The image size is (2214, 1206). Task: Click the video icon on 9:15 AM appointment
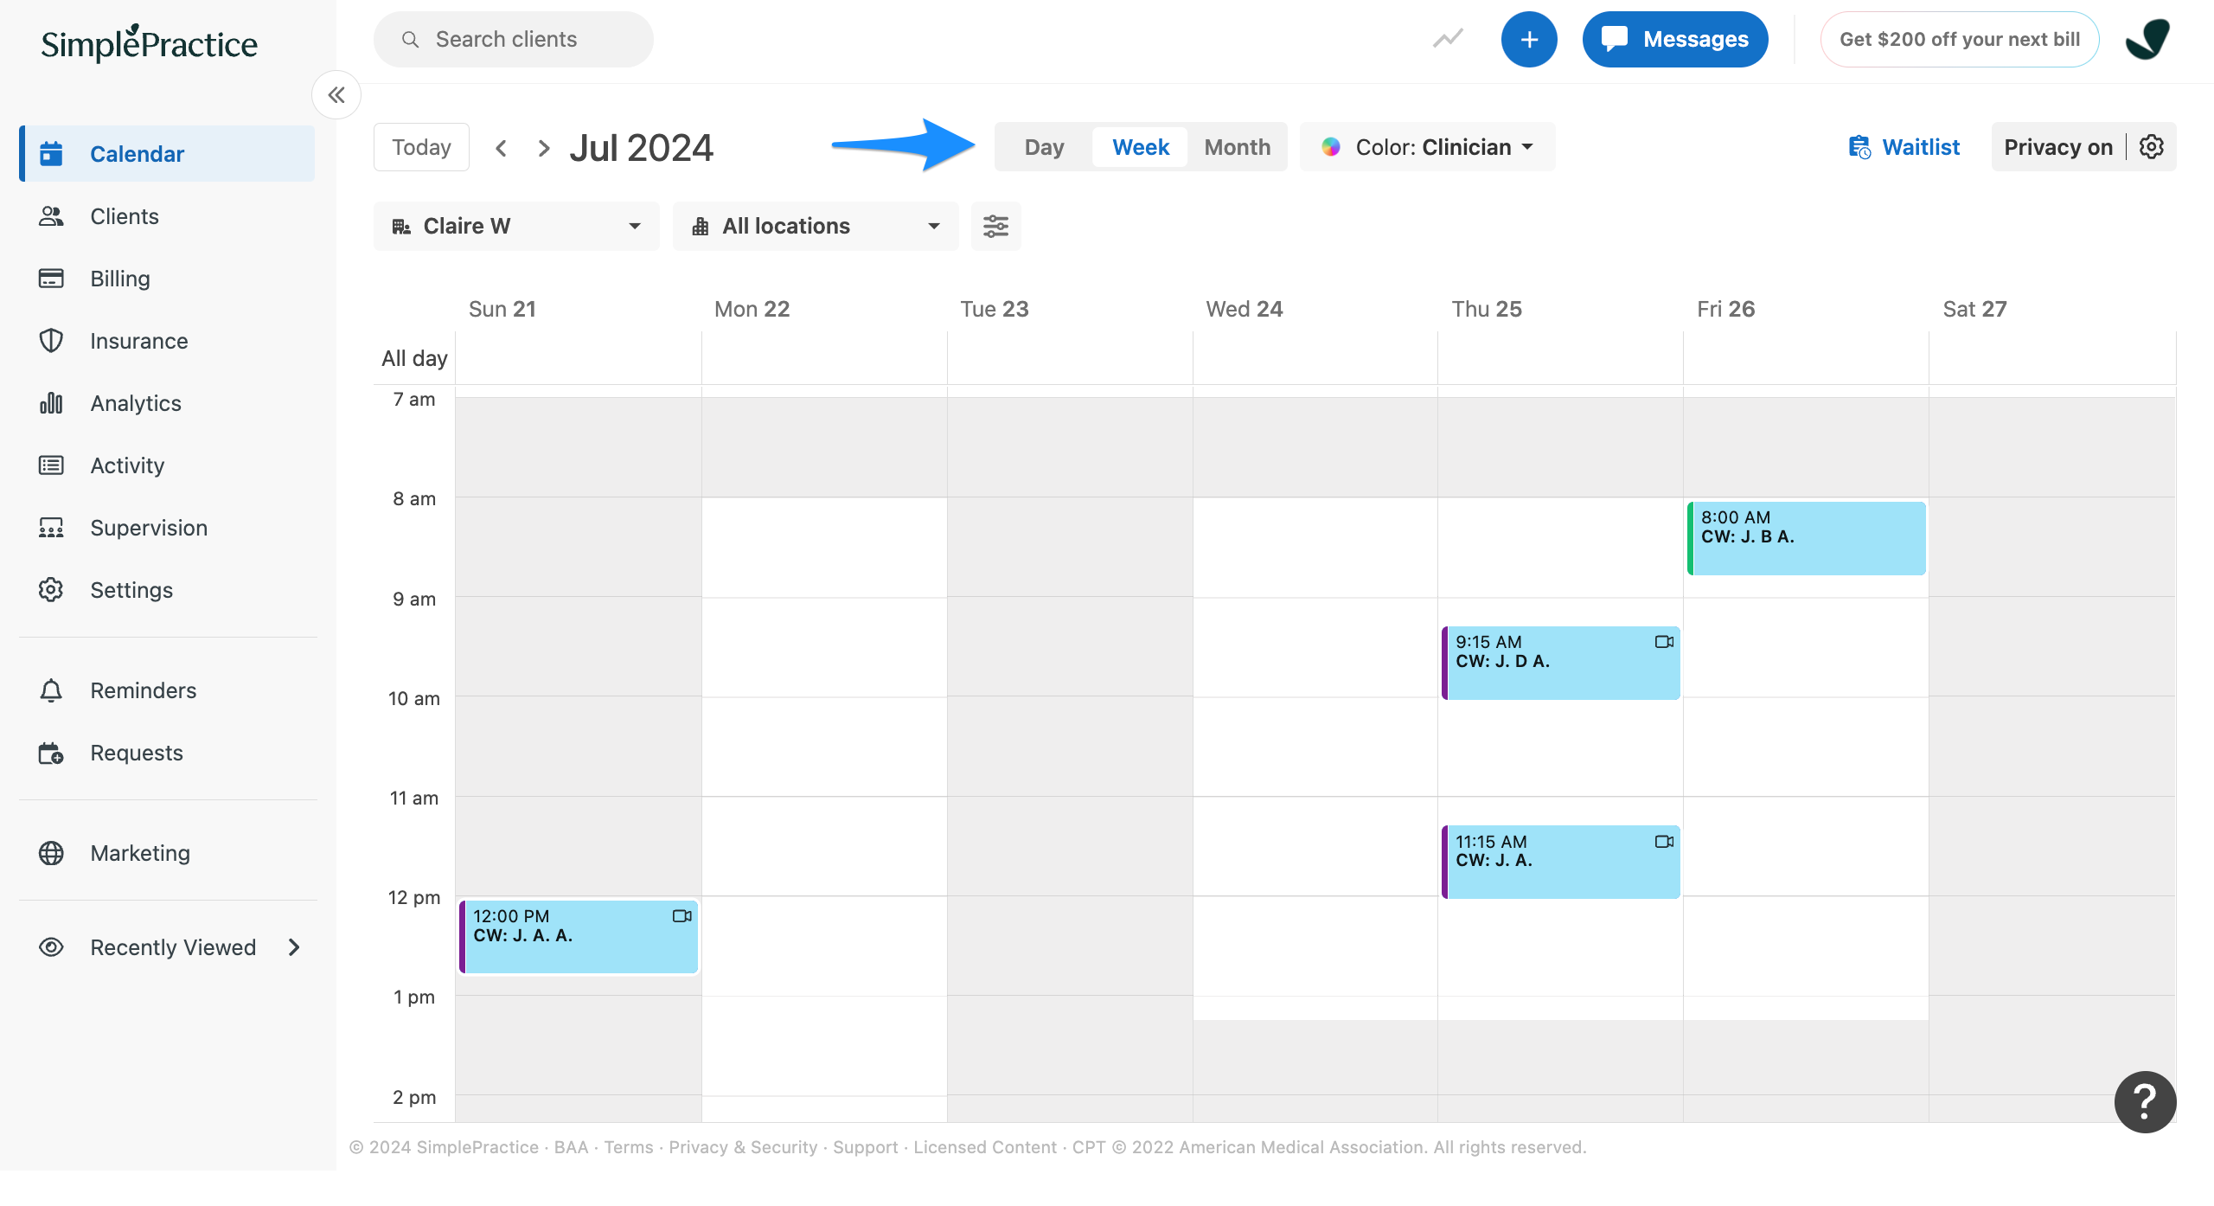[x=1664, y=642]
